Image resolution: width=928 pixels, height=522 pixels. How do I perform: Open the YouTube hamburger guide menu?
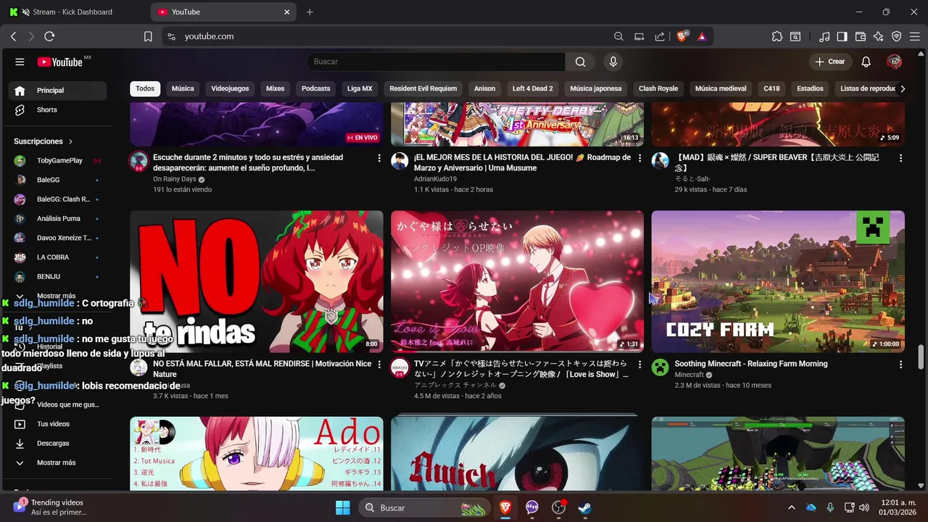point(20,62)
